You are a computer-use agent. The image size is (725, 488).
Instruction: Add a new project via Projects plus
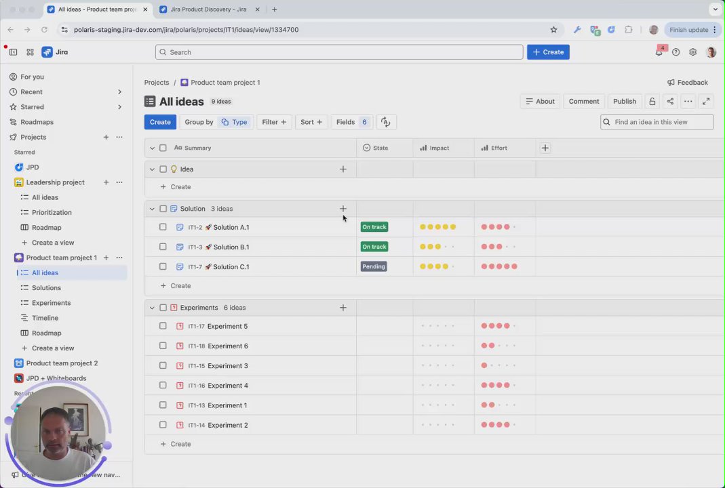point(106,137)
